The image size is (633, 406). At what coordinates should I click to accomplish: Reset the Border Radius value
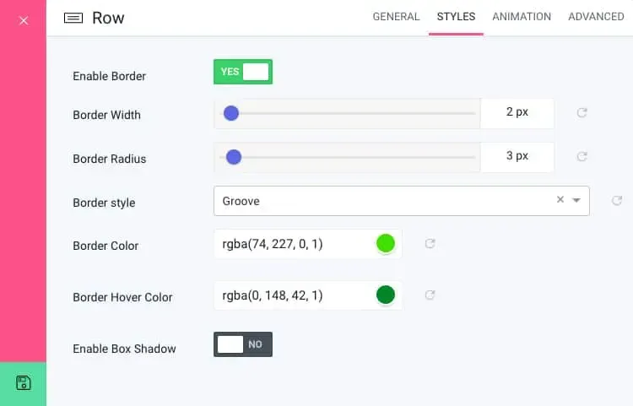click(x=582, y=157)
